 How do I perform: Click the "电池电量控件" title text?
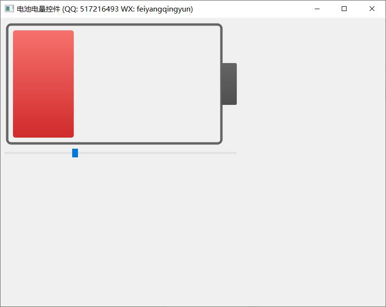point(39,9)
